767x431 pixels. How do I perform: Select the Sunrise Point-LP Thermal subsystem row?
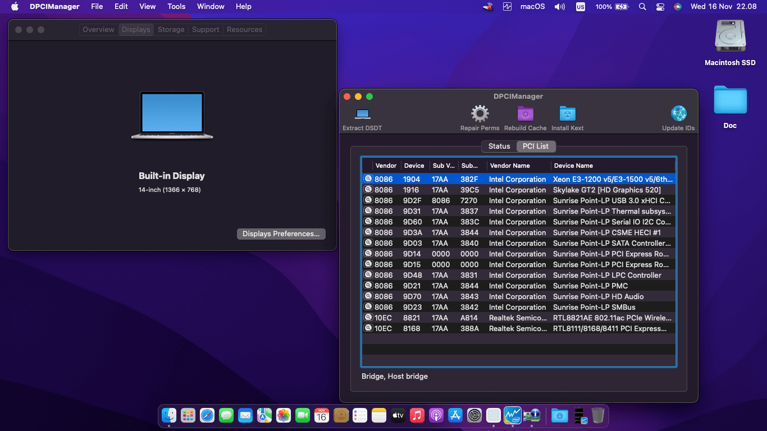[519, 211]
